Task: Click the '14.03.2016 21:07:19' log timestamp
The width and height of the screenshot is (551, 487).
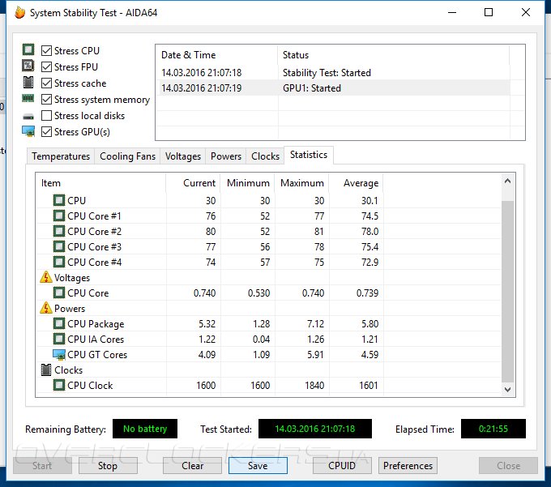Action: coord(201,88)
